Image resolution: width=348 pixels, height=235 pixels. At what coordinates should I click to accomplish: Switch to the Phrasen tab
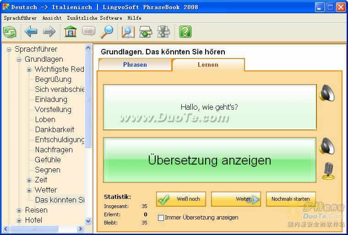(135, 65)
